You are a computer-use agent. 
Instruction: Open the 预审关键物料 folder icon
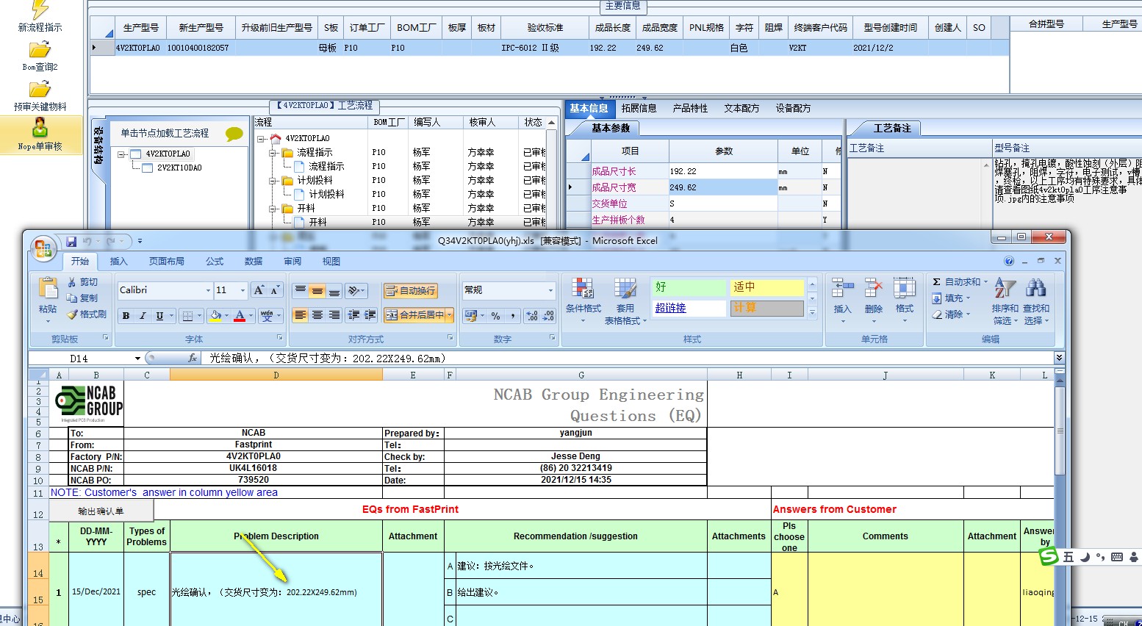click(x=40, y=90)
